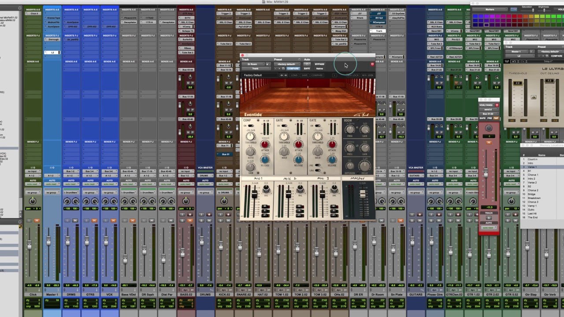The height and width of the screenshot is (317, 564).
Task: Click Tverb Room Decay knob
Action: coord(365,166)
